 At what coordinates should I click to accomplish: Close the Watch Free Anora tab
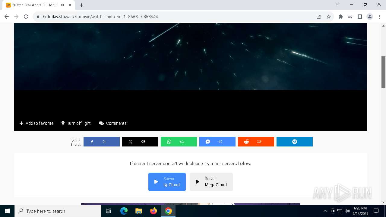pos(70,5)
